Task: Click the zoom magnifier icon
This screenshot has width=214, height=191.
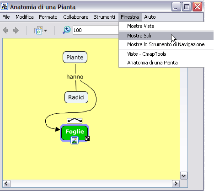Action: click(x=67, y=30)
